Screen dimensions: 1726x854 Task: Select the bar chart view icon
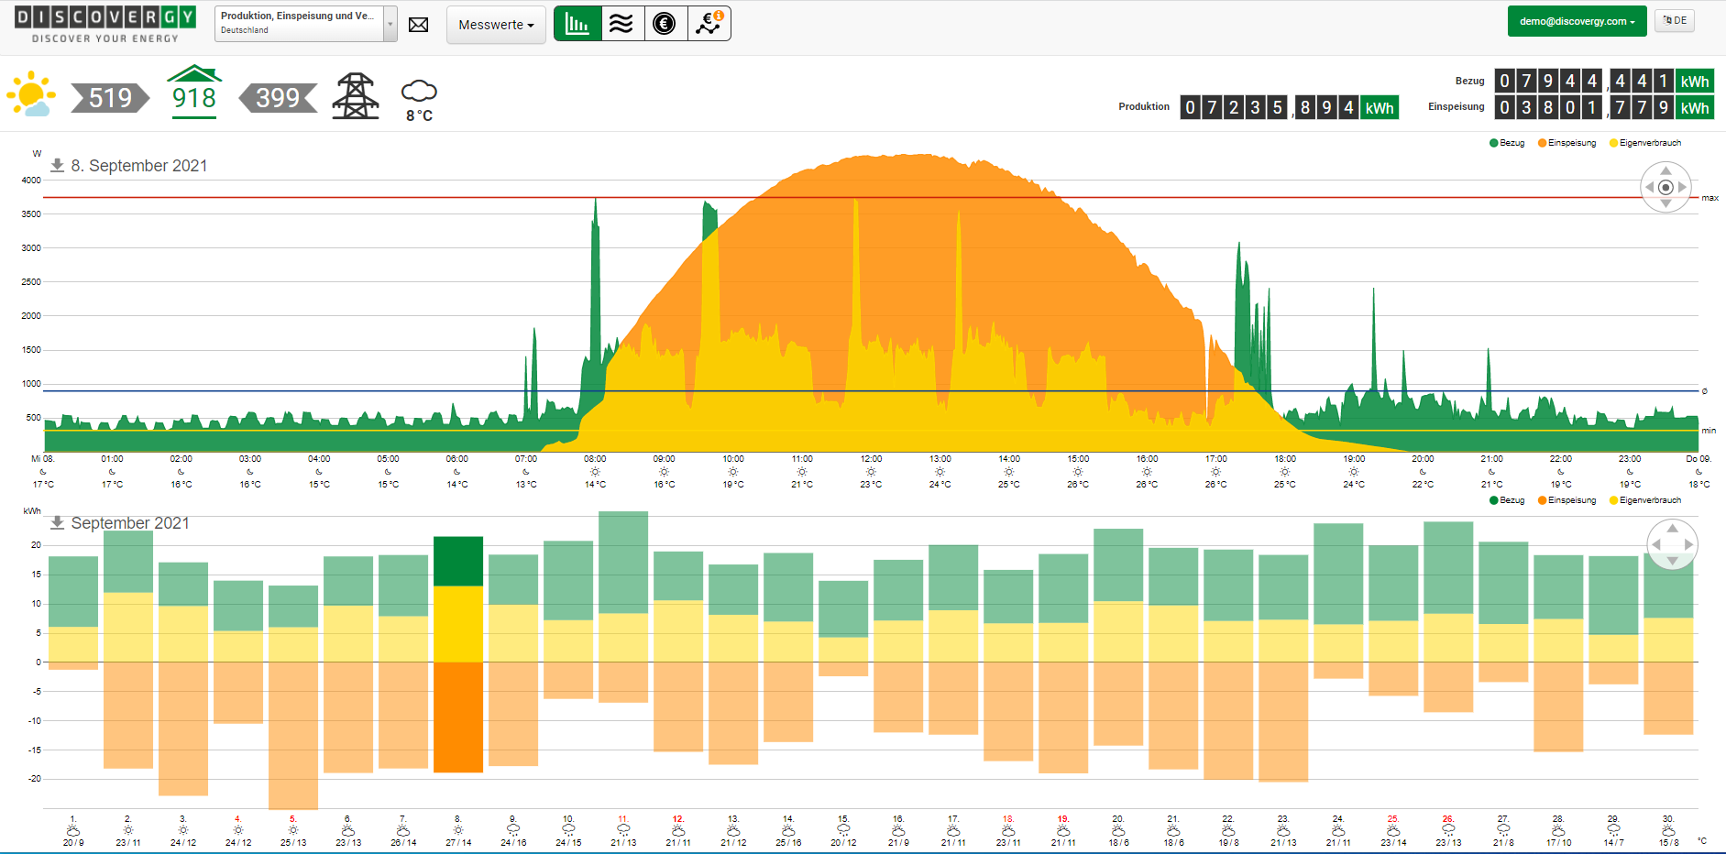[x=577, y=24]
